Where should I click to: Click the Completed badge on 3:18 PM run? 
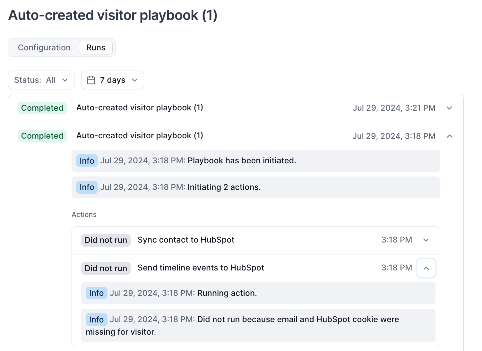[42, 136]
